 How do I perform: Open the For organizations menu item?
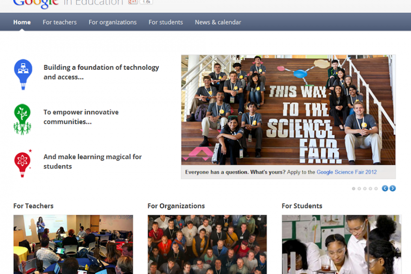(x=113, y=22)
